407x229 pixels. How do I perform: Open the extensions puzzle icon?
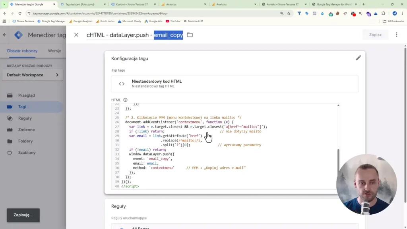coord(384,13)
